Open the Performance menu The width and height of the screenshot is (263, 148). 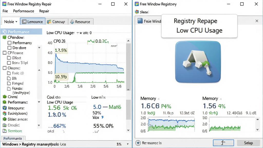click(x=23, y=11)
